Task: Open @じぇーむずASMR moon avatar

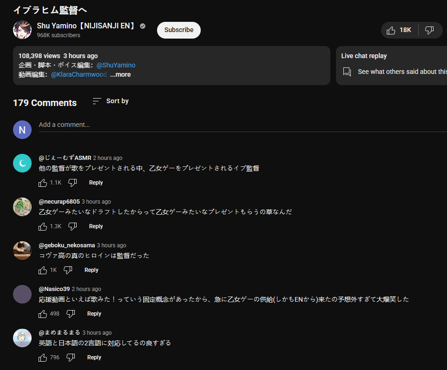Action: tap(22, 163)
